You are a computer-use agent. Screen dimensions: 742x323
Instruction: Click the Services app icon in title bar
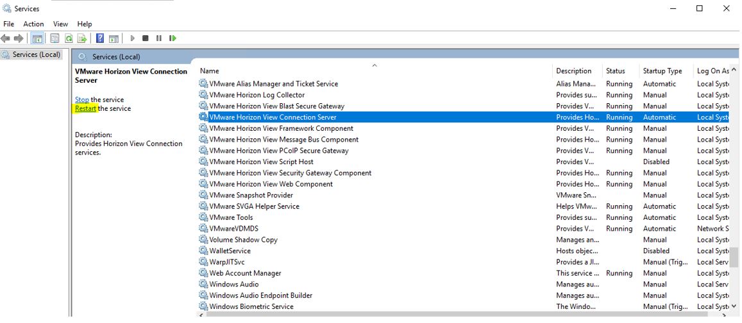click(7, 8)
